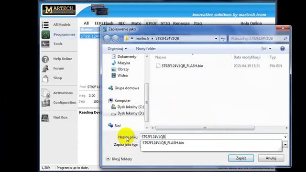The height and width of the screenshot is (172, 306).
Task: Open the All Models icon in sidebar
Action: click(x=45, y=25)
